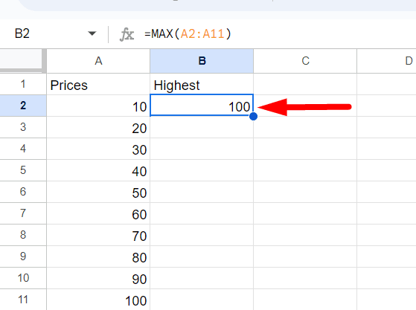Click empty cell C5

click(305, 170)
